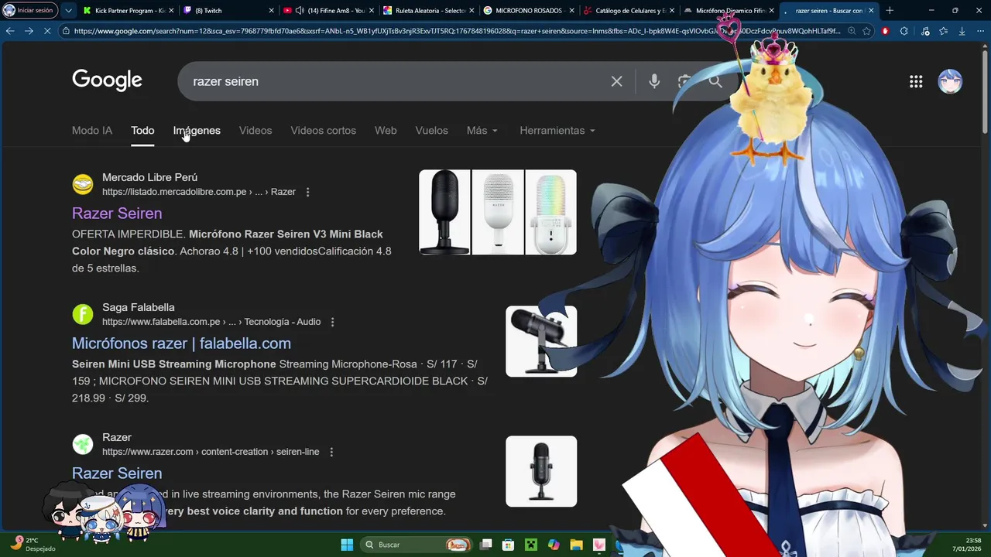
Task: Switch to Imágenes search tab
Action: tap(197, 131)
